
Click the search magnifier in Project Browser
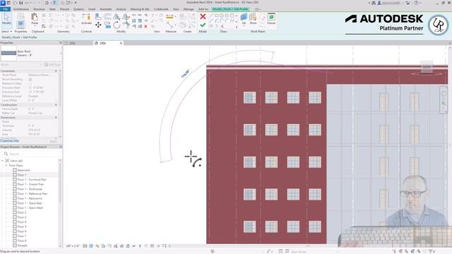coord(6,154)
